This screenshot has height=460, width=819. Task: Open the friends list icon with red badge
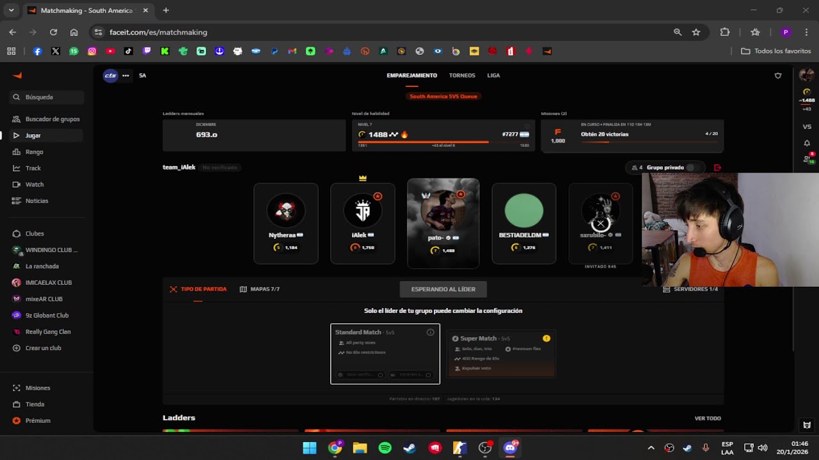[x=807, y=159]
